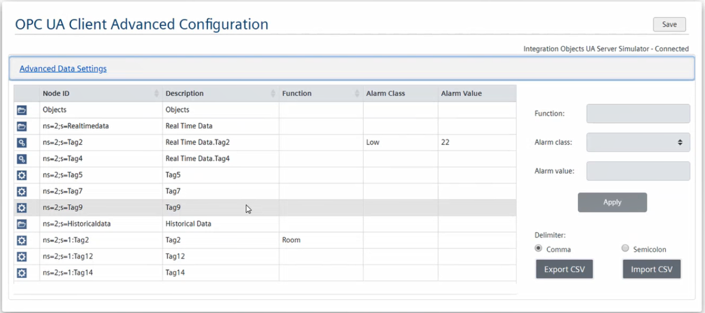Screen dimensions: 705x313
Task: Click the gear icon for ns=2;s=1:Tag14
Action: tap(22, 273)
